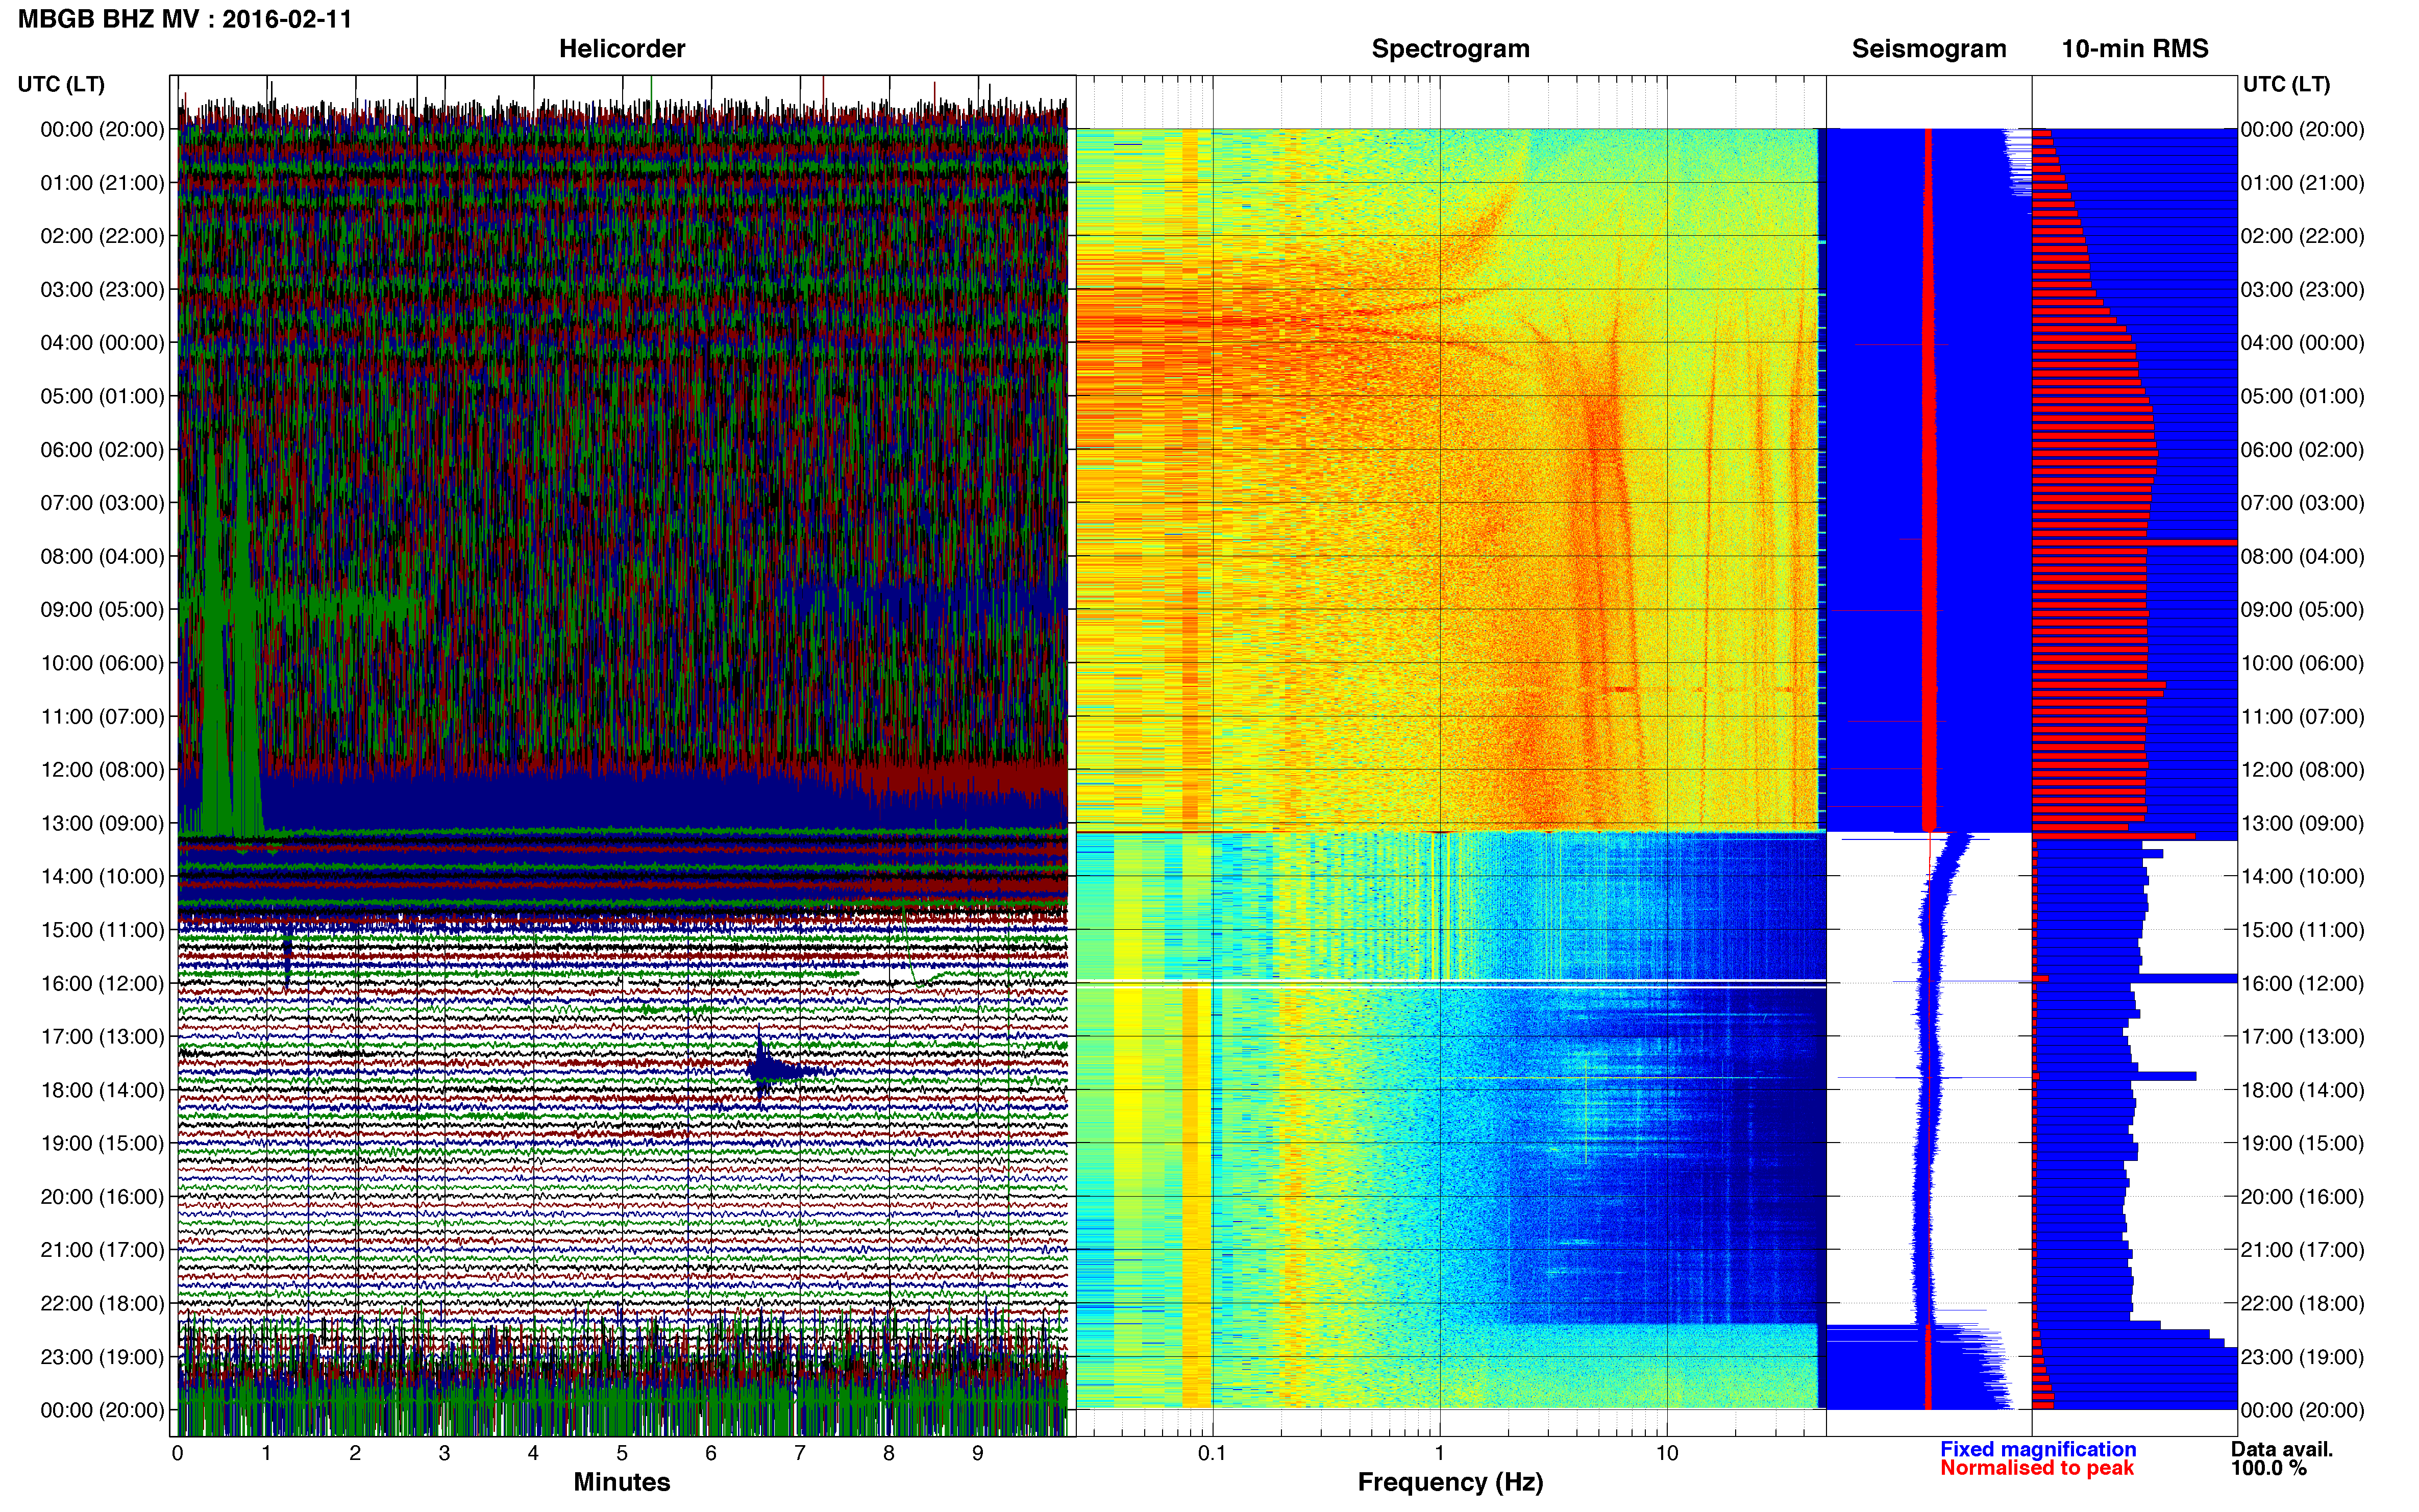The height and width of the screenshot is (1512, 2419).
Task: Click the 8 tick on Minutes axis
Action: (x=889, y=1454)
